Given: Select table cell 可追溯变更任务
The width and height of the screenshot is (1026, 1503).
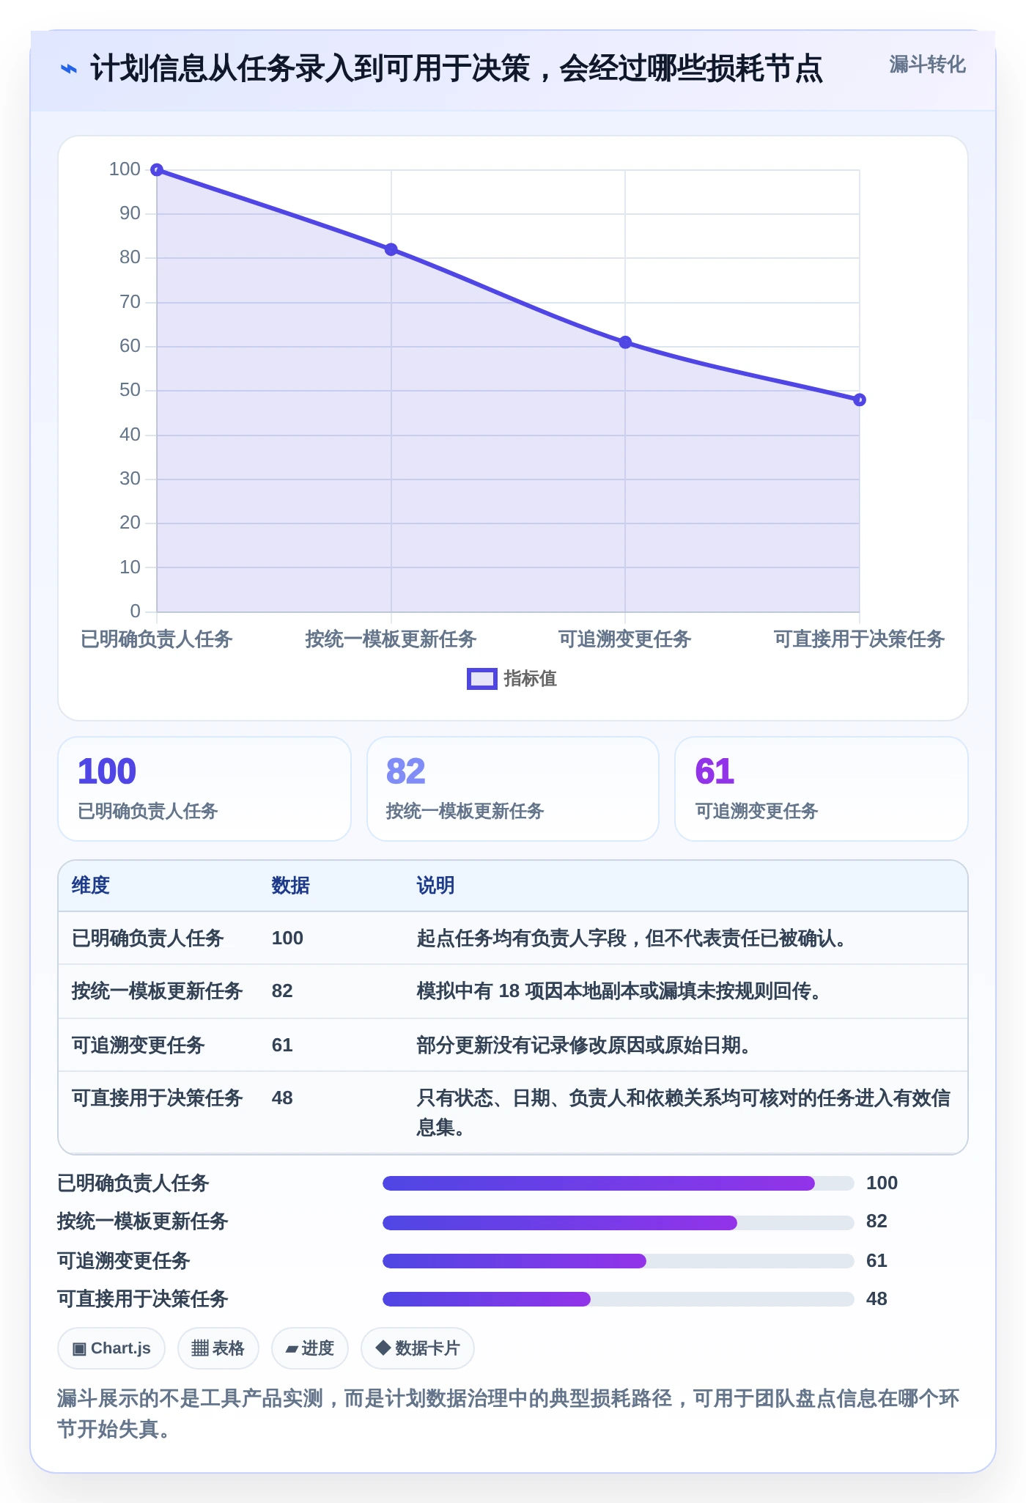Looking at the screenshot, I should click(x=138, y=1046).
